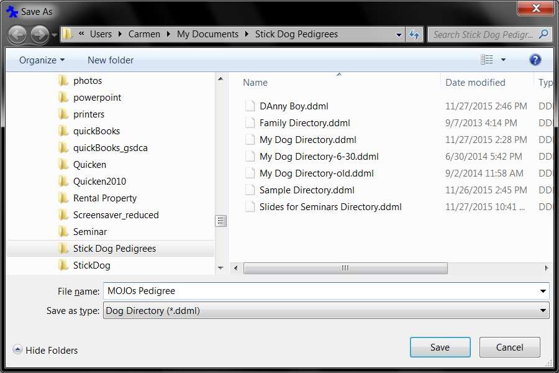Screen dimensions: 559x373
Task: Open Help using the blue question mark icon
Action: click(x=535, y=60)
